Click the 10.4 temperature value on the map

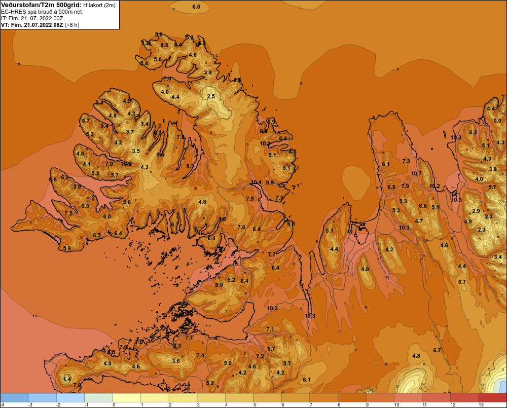pyautogui.click(x=256, y=182)
